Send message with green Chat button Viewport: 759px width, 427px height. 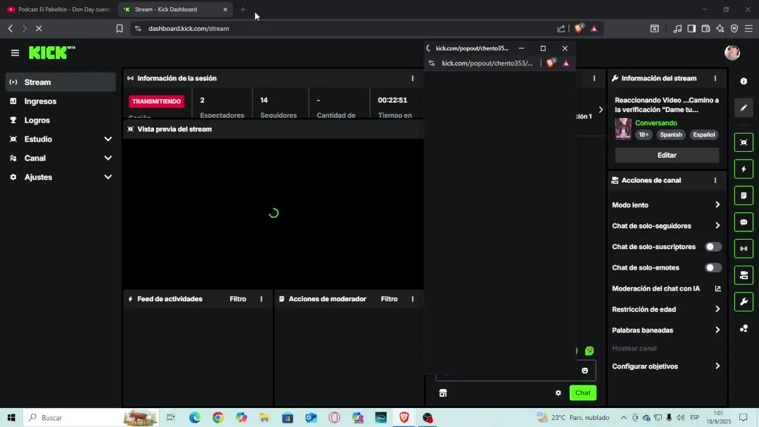(583, 393)
